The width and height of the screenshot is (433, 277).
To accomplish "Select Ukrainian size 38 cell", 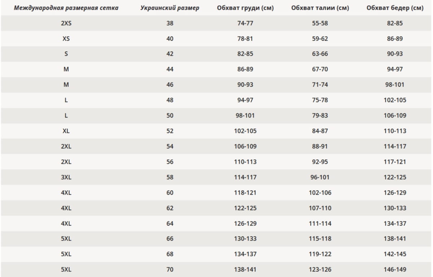I will point(170,23).
